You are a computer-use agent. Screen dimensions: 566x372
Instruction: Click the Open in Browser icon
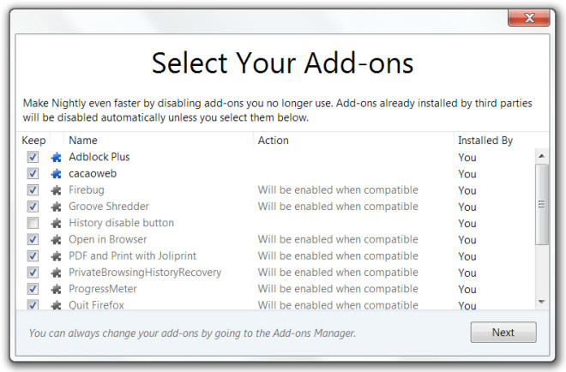click(56, 240)
